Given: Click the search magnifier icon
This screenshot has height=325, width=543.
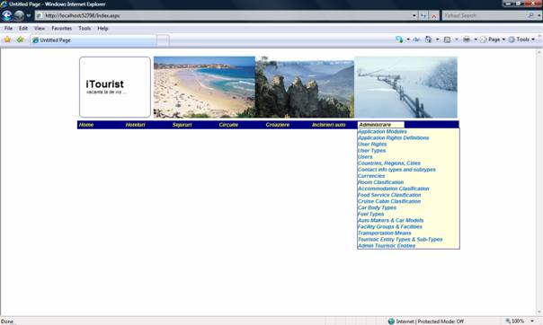Looking at the screenshot, I should click(x=530, y=15).
